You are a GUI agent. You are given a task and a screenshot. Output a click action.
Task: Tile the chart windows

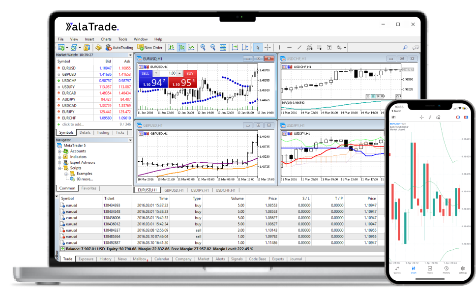coord(223,47)
